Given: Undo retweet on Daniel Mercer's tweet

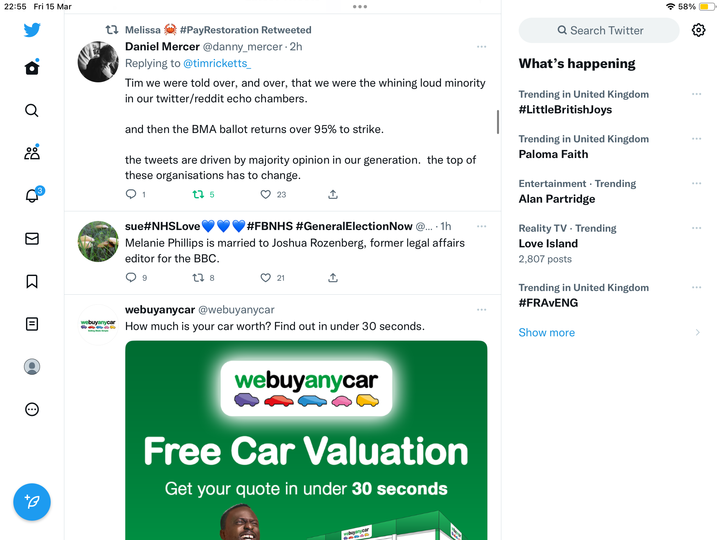Looking at the screenshot, I should (x=198, y=194).
